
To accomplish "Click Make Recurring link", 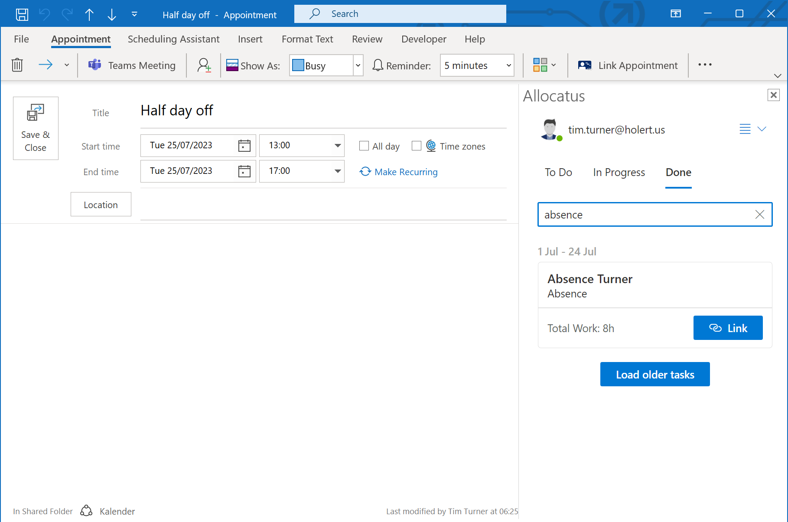I will tap(398, 172).
